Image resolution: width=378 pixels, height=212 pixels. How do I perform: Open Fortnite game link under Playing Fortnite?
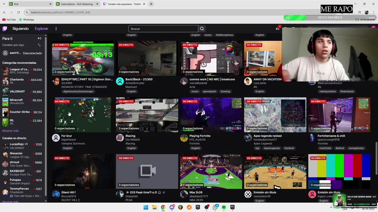195,143
